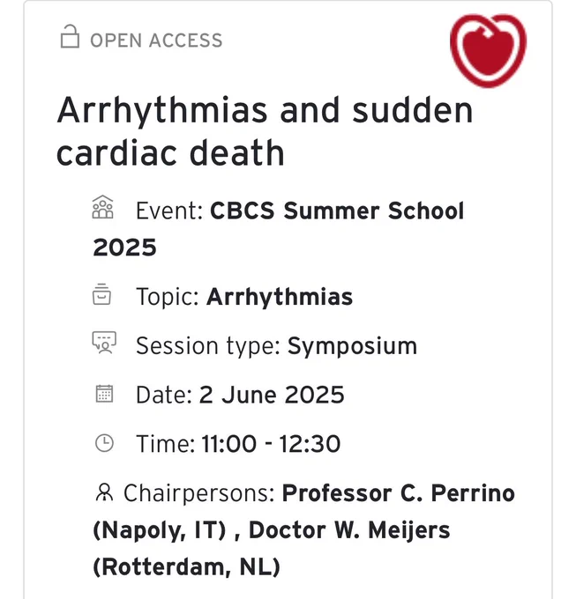
Task: Click the Session type label text
Action: [x=208, y=346]
